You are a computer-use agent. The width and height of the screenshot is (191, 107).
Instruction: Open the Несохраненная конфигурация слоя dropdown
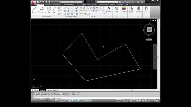[x=92, y=11]
